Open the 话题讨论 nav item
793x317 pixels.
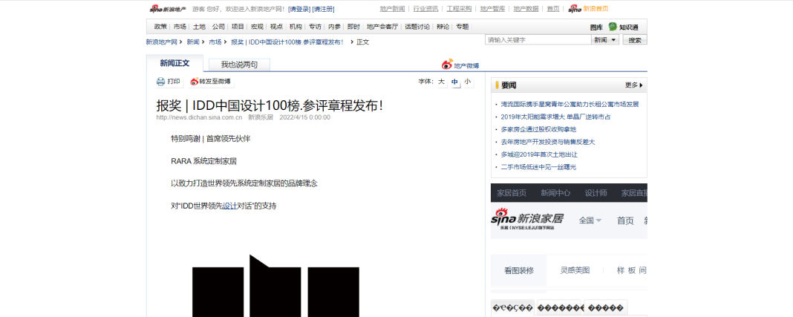tap(417, 27)
